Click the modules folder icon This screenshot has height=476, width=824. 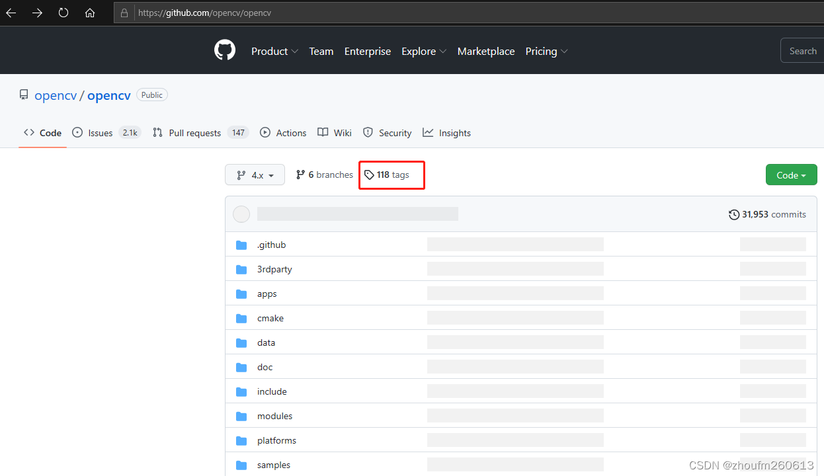click(x=241, y=416)
